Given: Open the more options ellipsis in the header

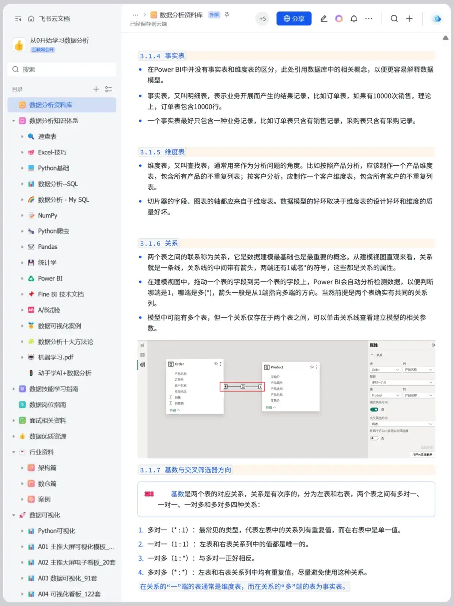Looking at the screenshot, I should [x=369, y=19].
